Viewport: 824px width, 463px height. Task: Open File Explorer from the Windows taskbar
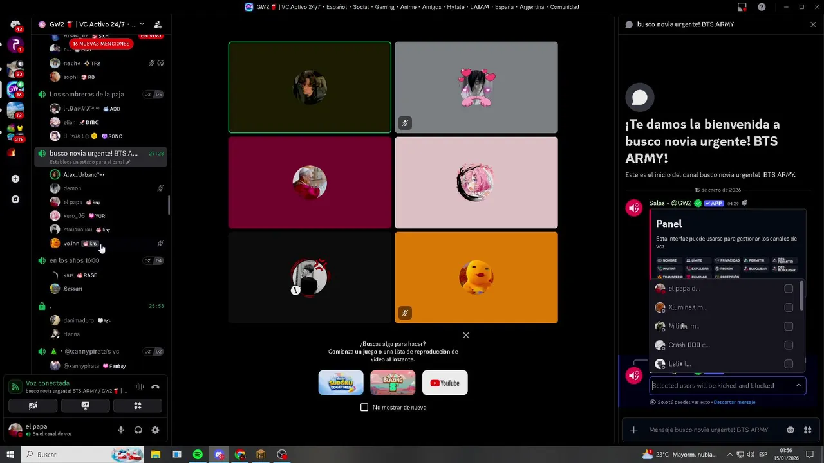coord(156,455)
